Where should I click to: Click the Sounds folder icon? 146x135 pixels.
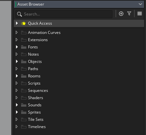tap(24, 105)
